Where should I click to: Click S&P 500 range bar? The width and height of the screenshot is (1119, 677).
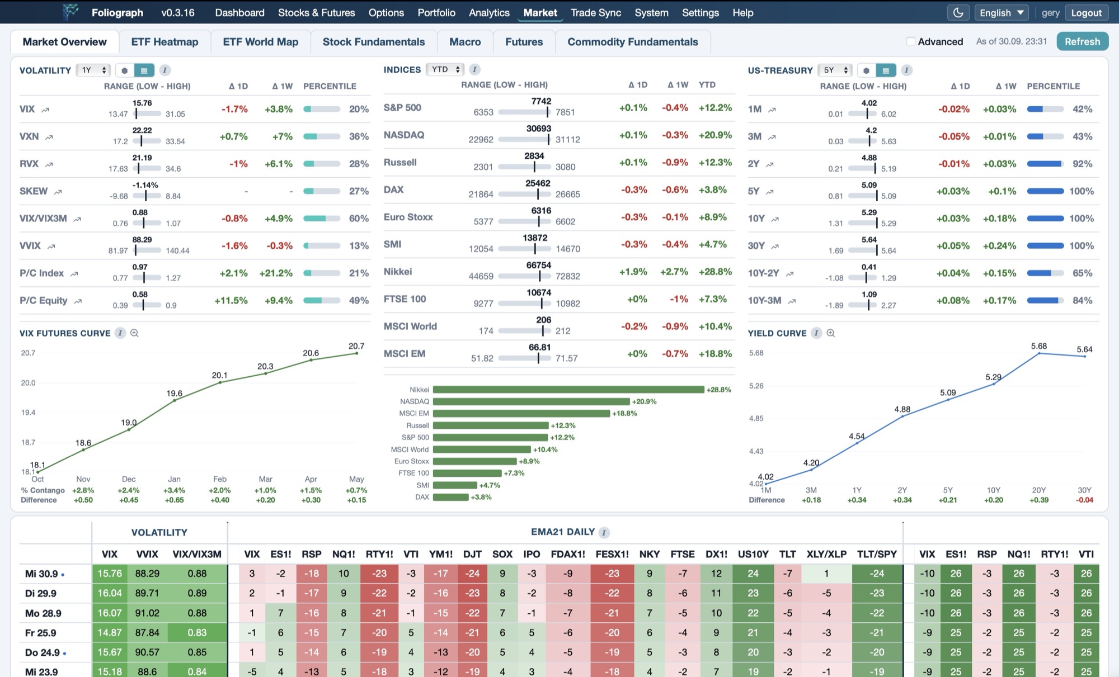tap(525, 112)
